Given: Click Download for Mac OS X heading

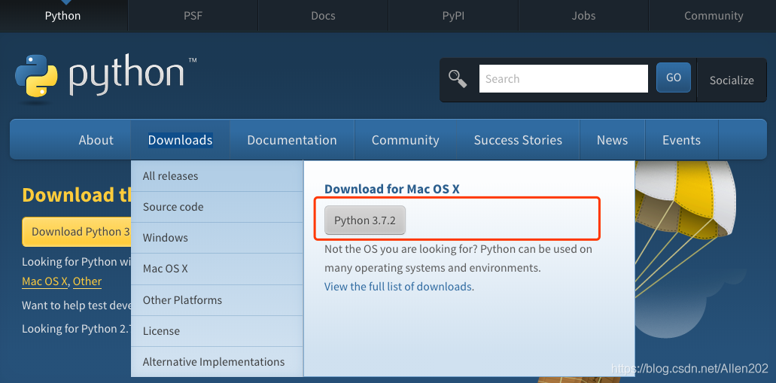Looking at the screenshot, I should point(392,189).
